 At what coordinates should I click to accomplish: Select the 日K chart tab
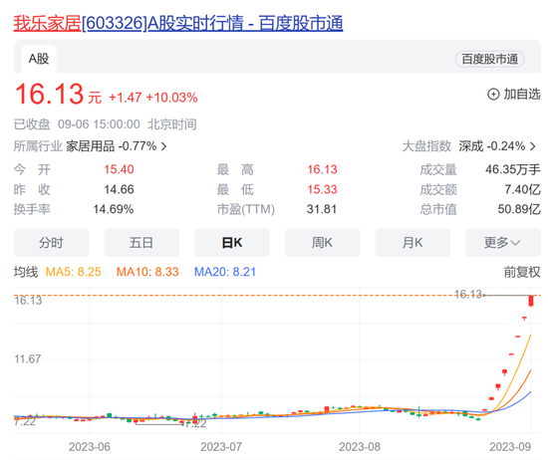pos(232,242)
